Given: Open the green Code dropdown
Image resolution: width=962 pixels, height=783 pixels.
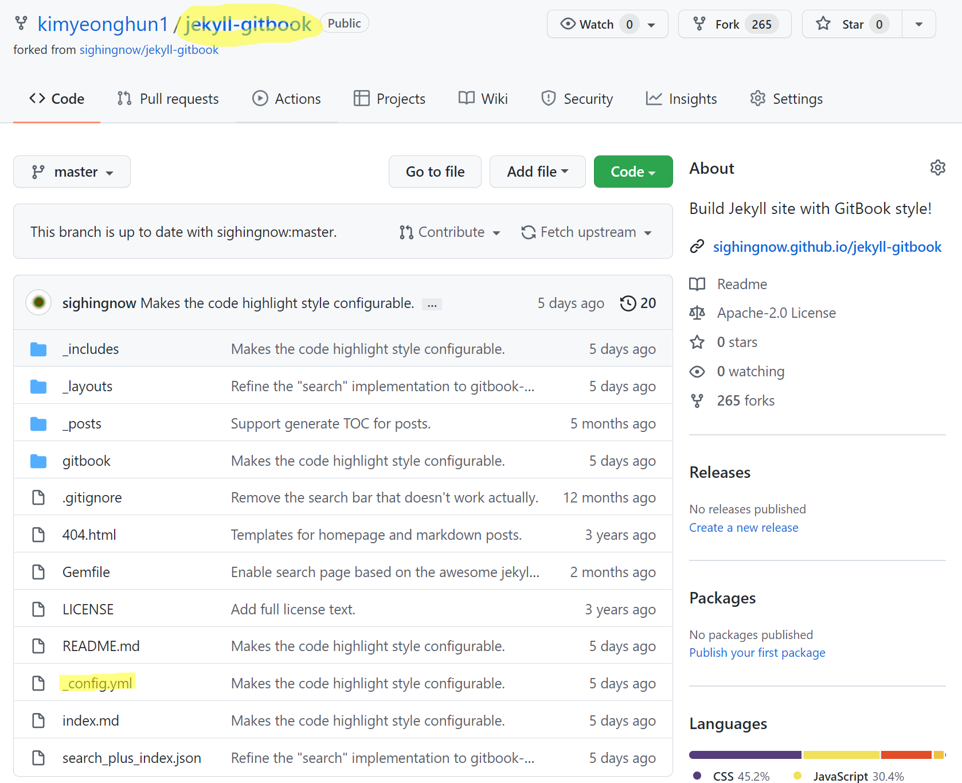Looking at the screenshot, I should 633,172.
